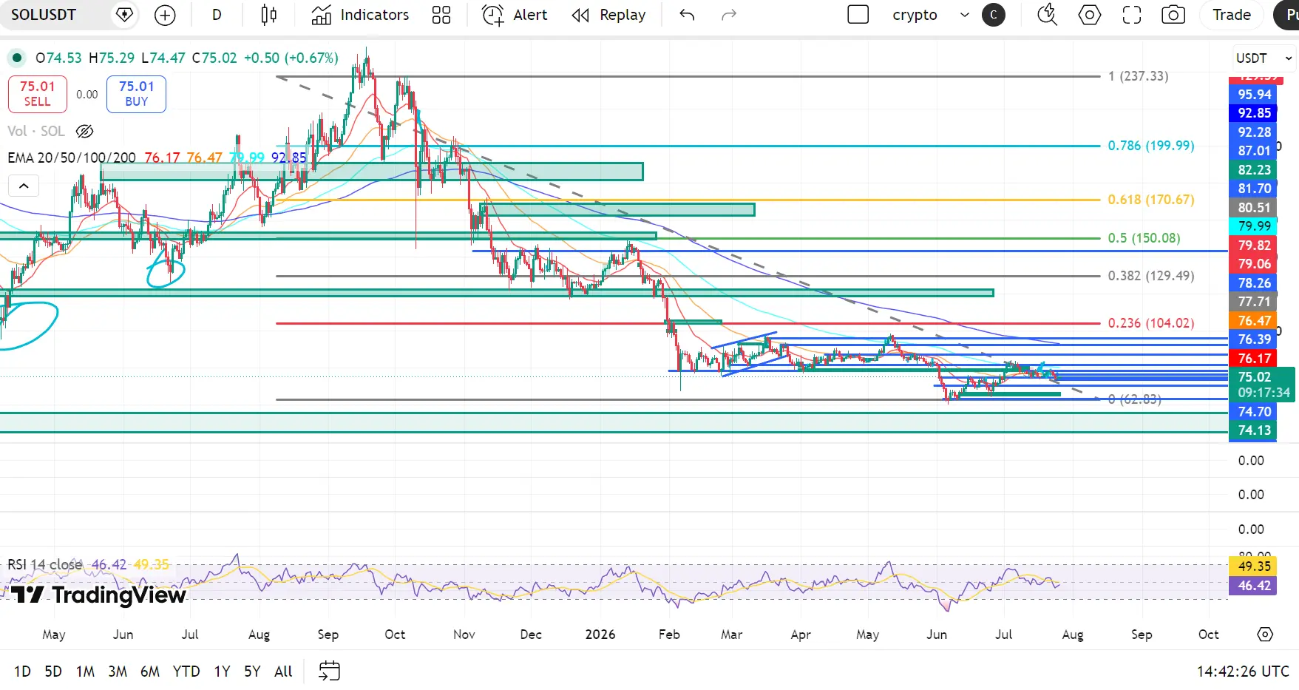Click the undo arrow icon
Screen dimensions: 1299x690
pos(687,15)
